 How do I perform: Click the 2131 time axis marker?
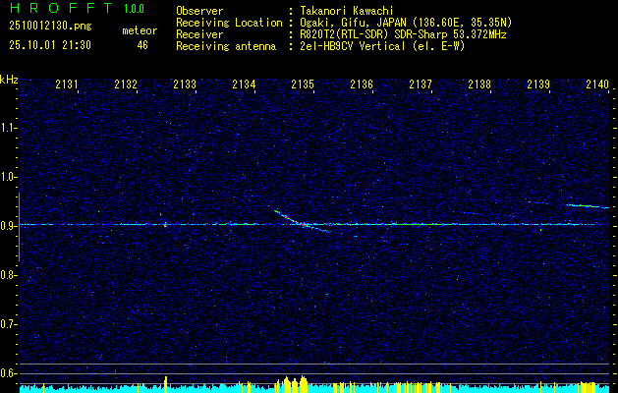67,84
